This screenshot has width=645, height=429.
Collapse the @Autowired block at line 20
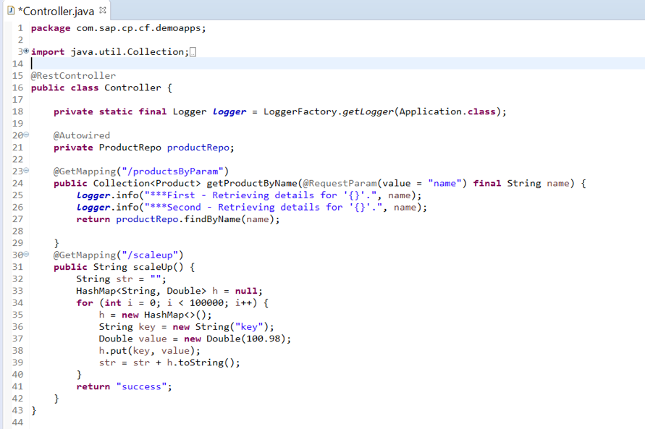(26, 135)
